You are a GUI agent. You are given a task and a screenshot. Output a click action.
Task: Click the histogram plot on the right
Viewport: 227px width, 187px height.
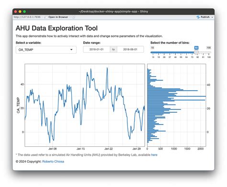tap(177, 105)
